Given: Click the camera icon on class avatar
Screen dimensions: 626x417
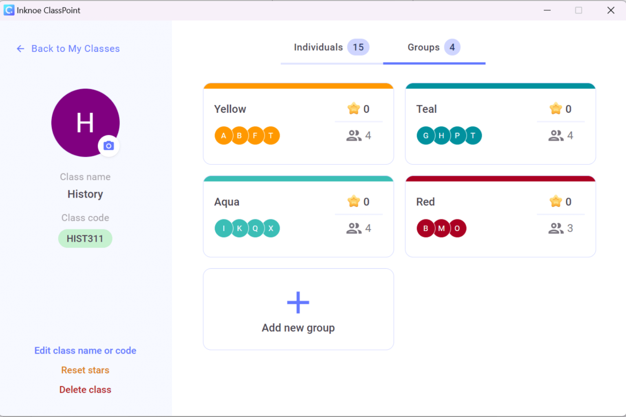Looking at the screenshot, I should click(108, 145).
